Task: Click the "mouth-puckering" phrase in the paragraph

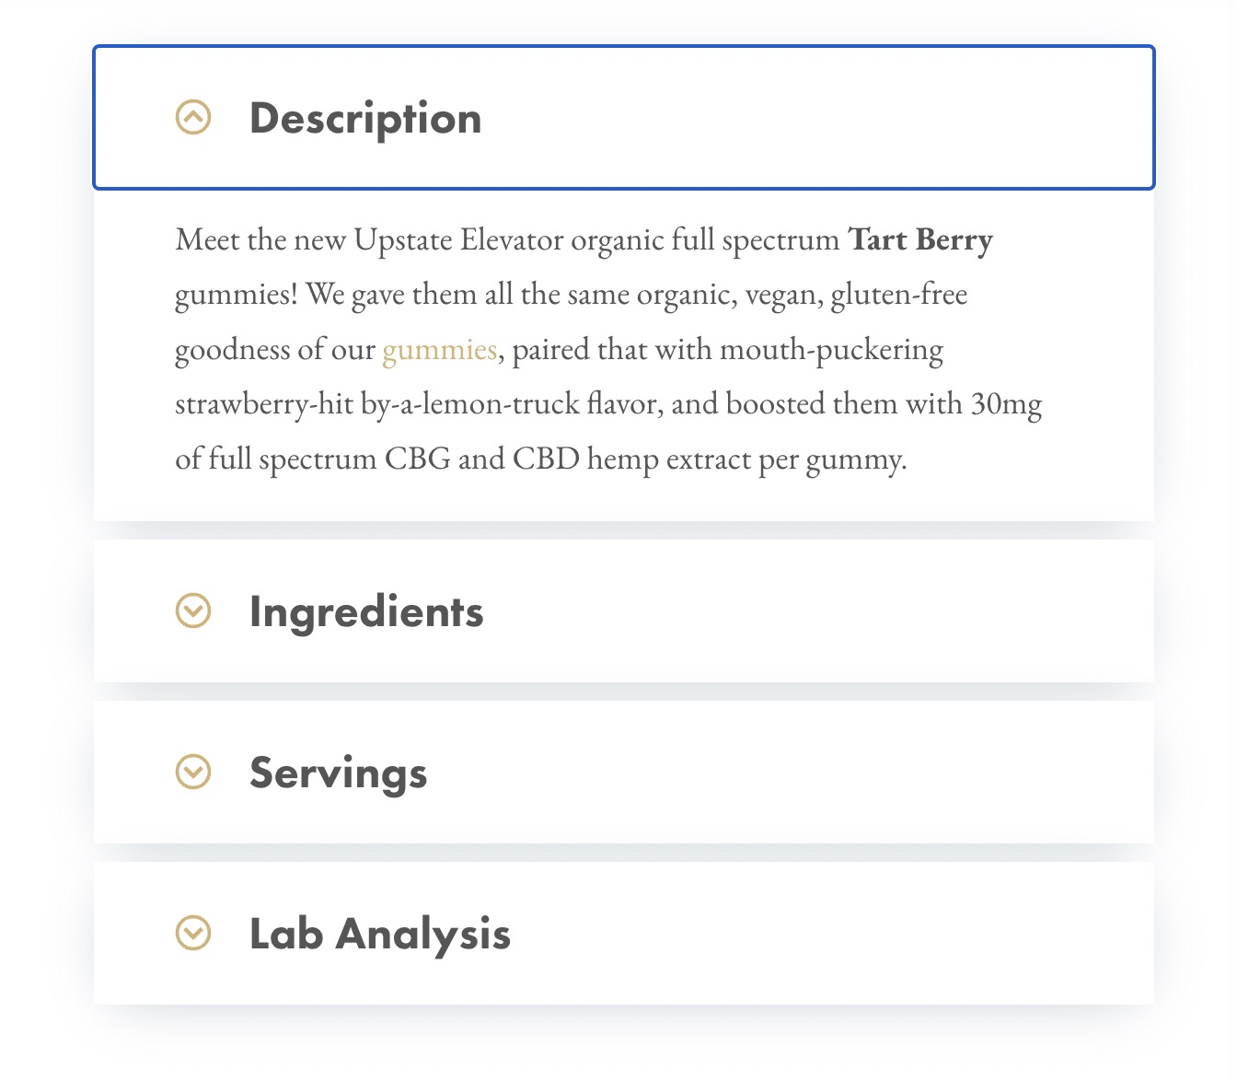Action: [831, 351]
